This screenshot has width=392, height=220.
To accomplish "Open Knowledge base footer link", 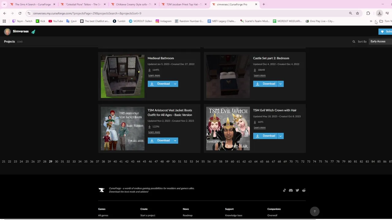I will click(234, 215).
